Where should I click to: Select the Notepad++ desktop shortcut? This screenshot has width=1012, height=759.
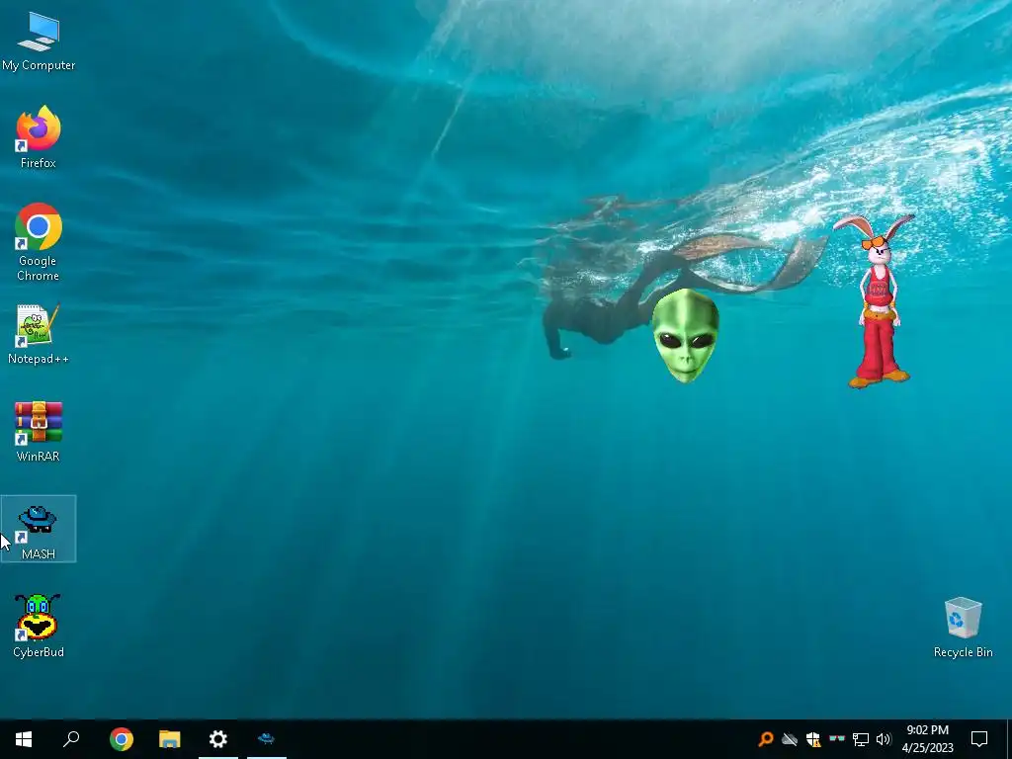click(39, 334)
